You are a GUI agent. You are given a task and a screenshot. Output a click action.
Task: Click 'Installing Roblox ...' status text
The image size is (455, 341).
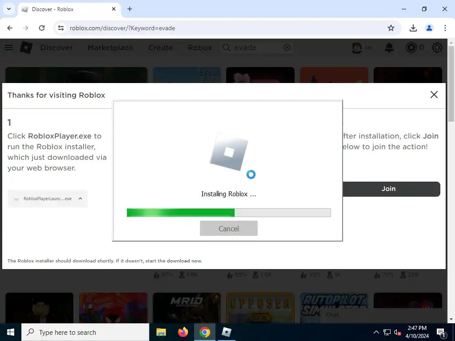point(229,194)
